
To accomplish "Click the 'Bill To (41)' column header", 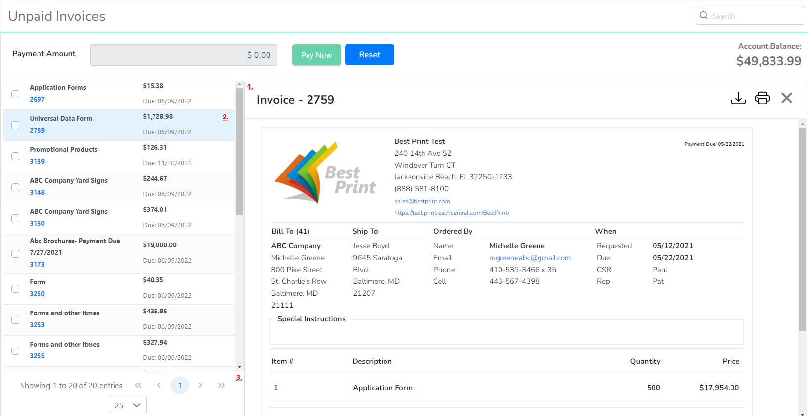I will tap(290, 231).
